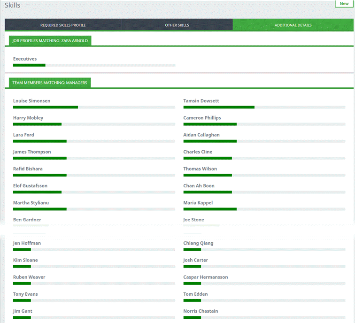This screenshot has height=323, width=355.
Task: Click on Harry Mobley's name
Action: (28, 118)
